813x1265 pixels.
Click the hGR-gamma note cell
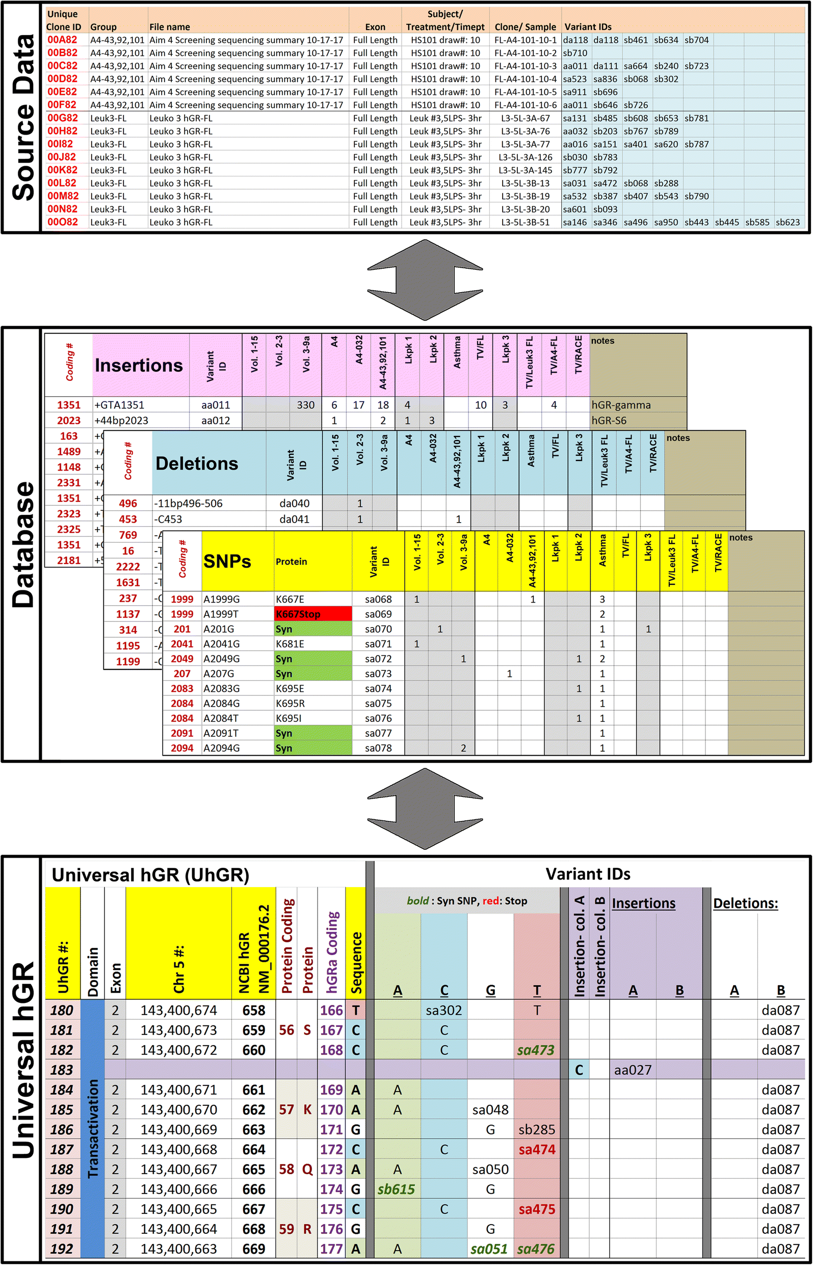(638, 405)
